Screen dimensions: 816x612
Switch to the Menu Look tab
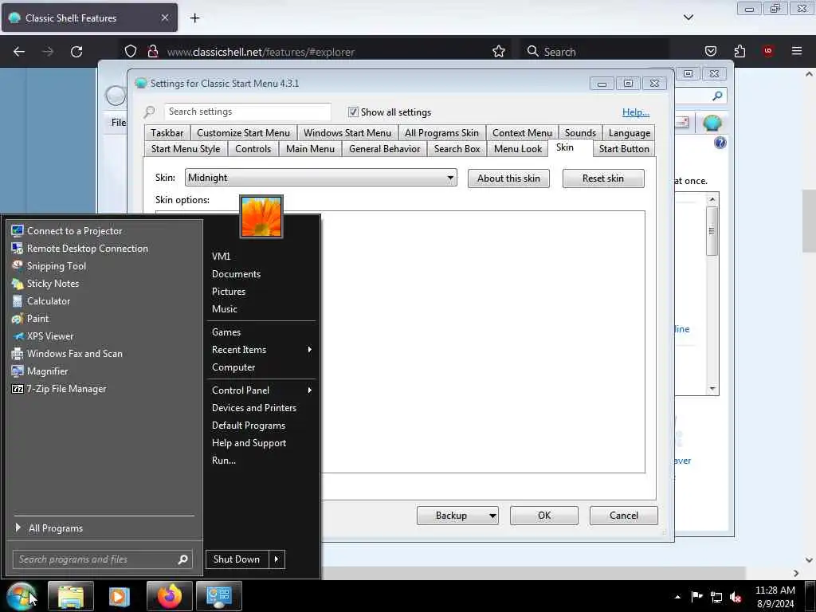tap(518, 149)
